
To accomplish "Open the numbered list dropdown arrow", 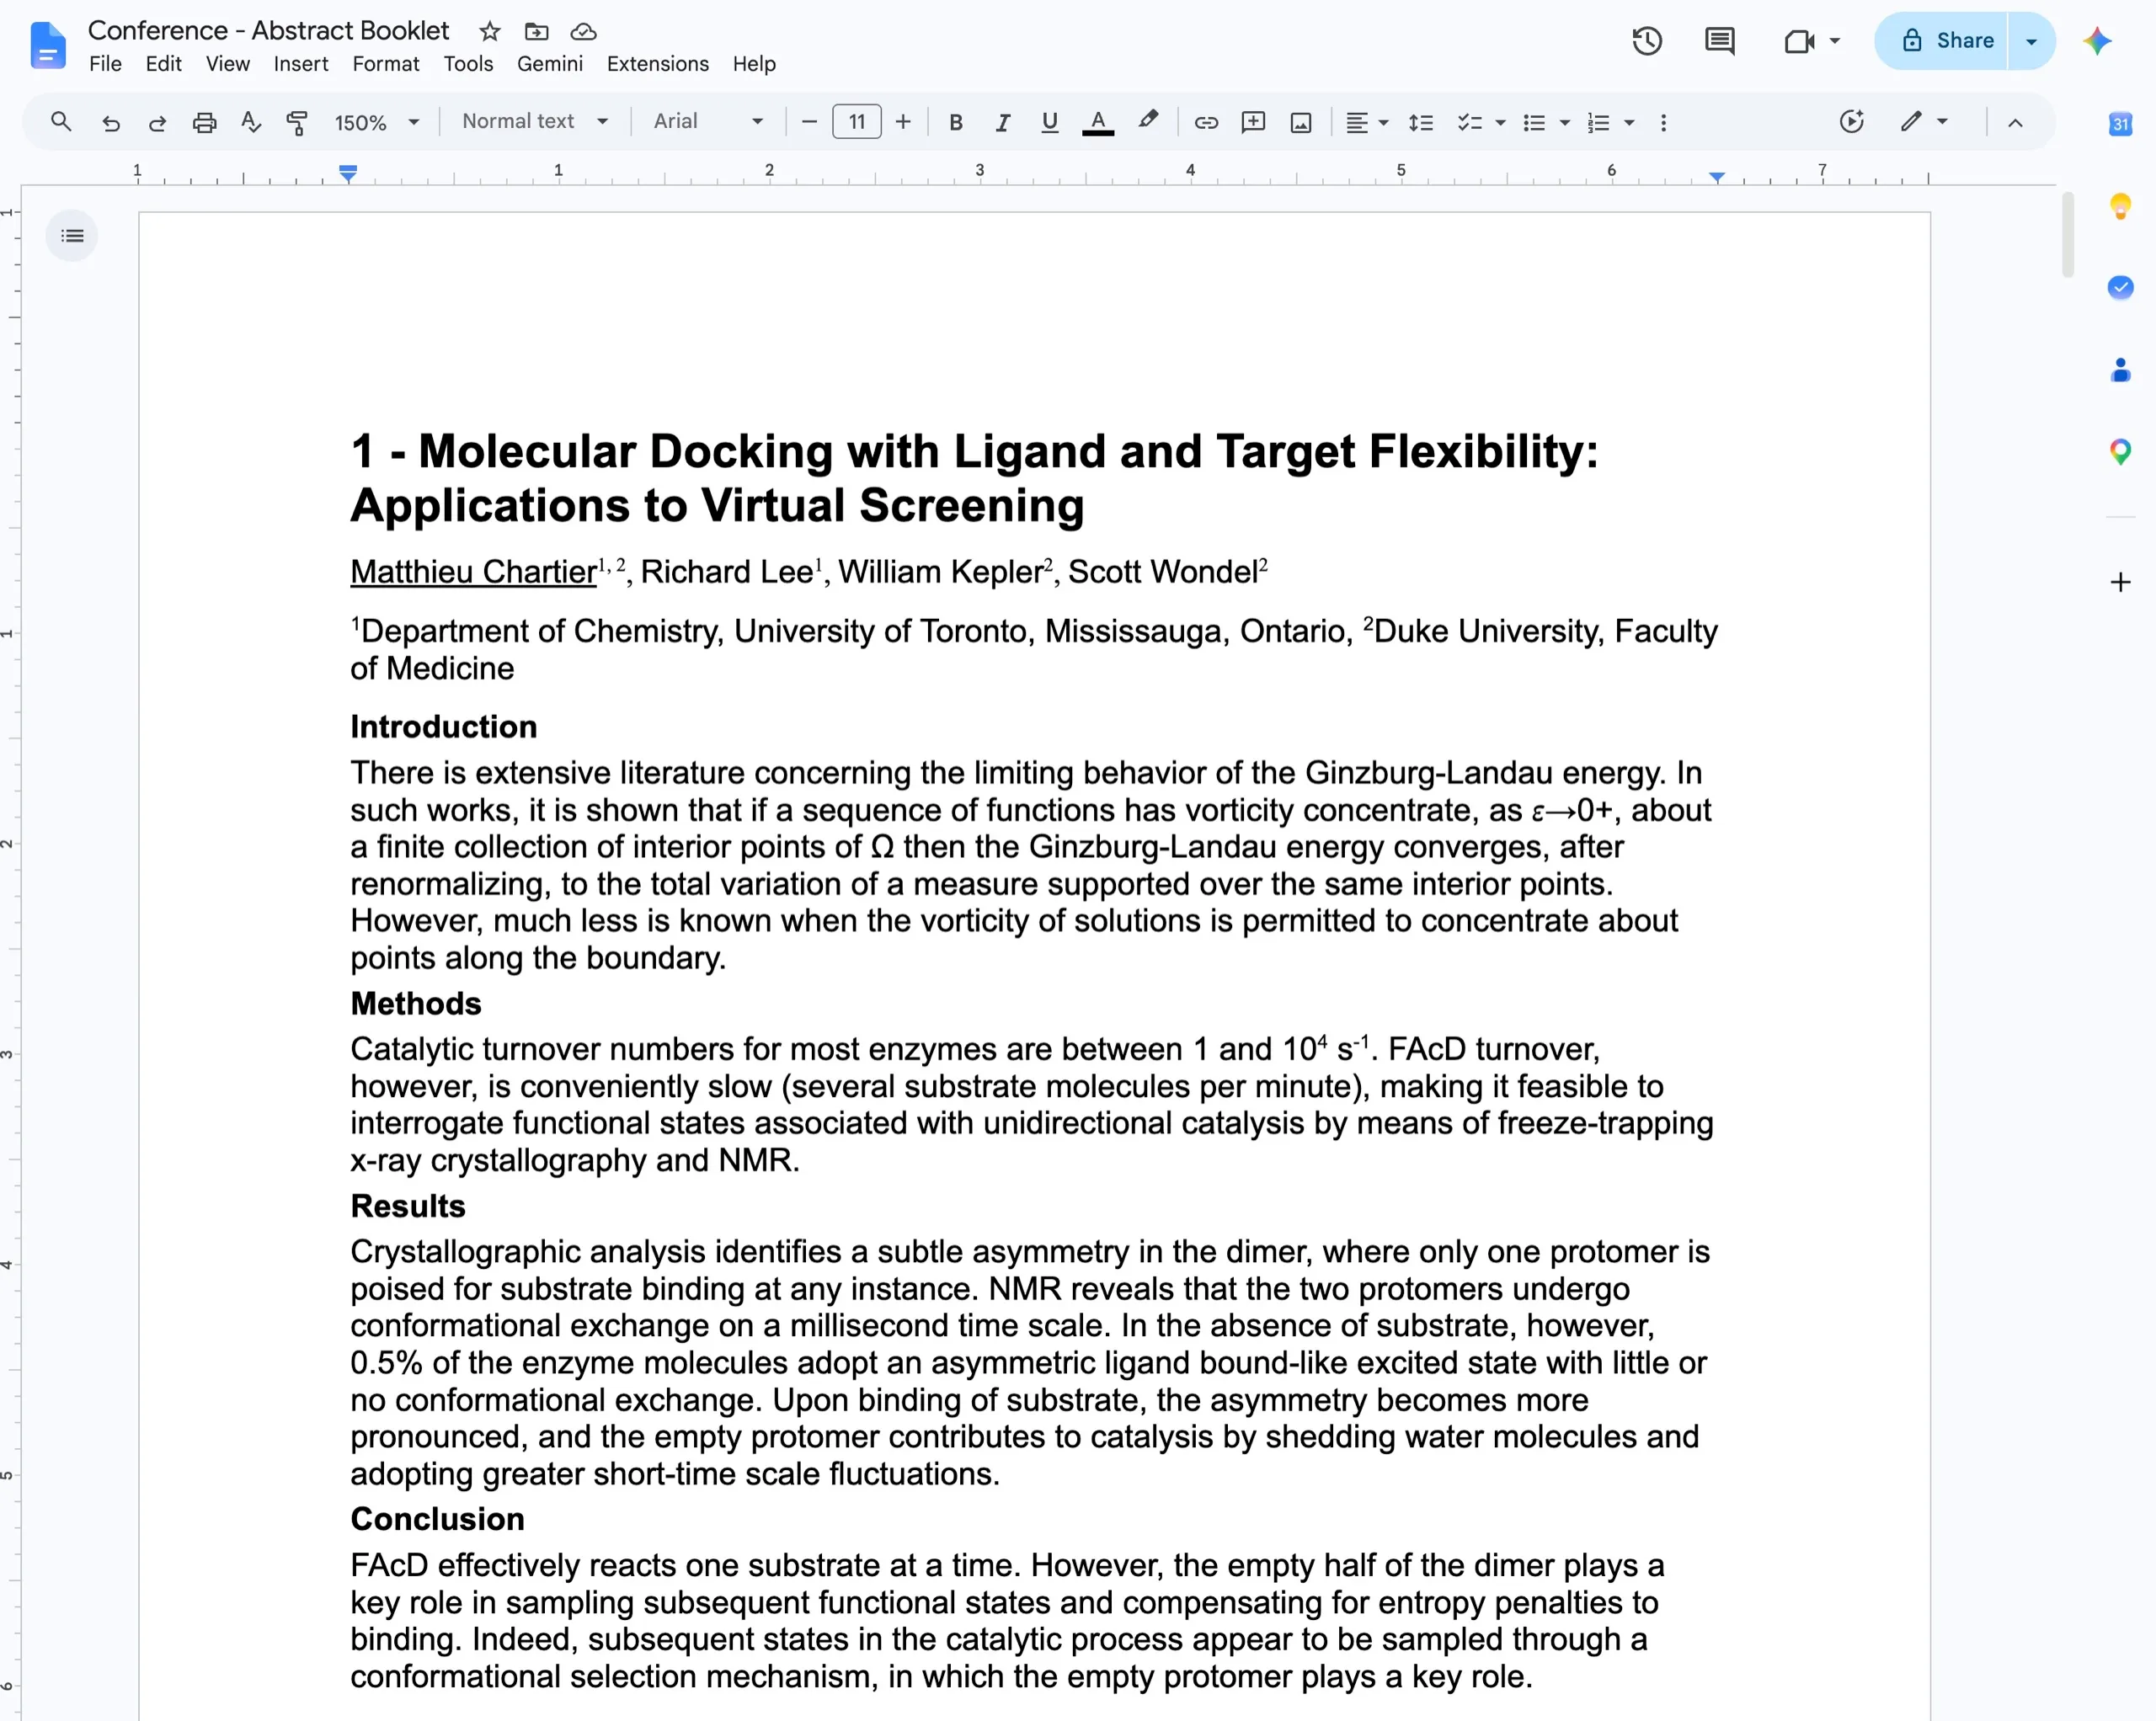I will click(1629, 123).
